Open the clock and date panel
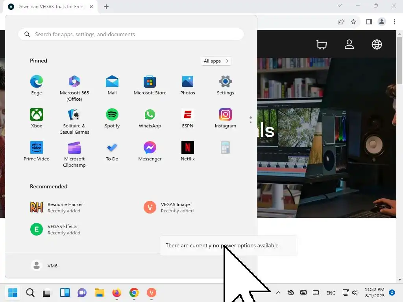This screenshot has width=403, height=302. [375, 293]
